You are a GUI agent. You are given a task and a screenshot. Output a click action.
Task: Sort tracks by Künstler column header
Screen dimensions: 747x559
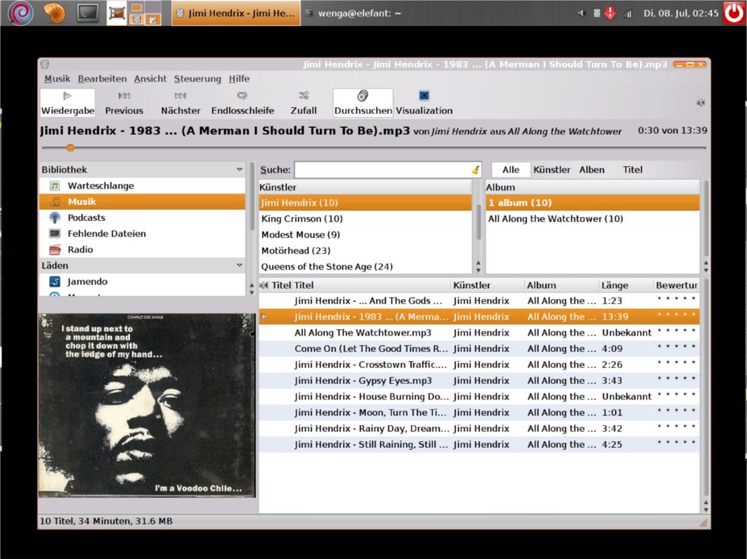pos(487,285)
